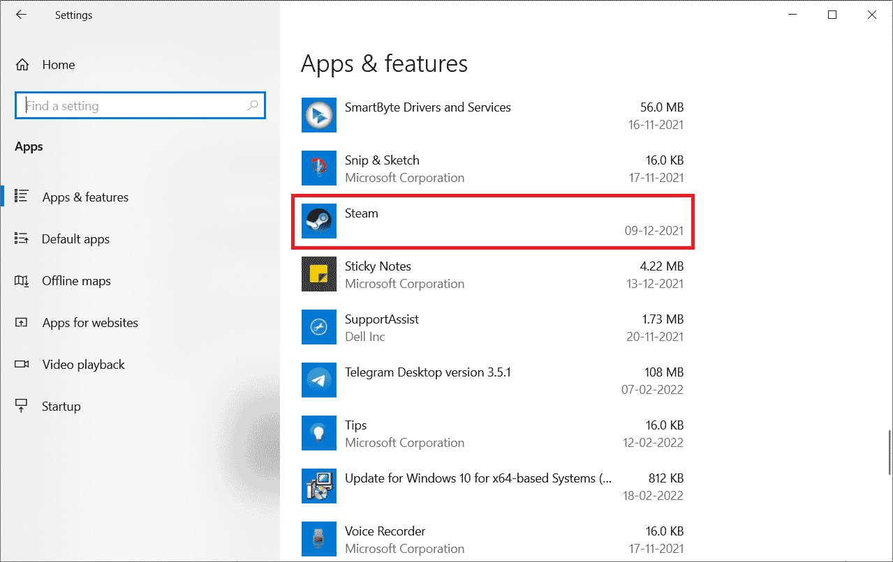Click the Apps & features page heading
Viewport: 893px width, 562px height.
tap(384, 63)
